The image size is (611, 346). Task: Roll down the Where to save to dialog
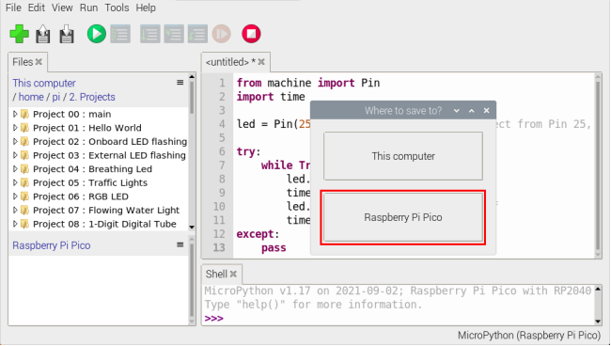(x=456, y=111)
